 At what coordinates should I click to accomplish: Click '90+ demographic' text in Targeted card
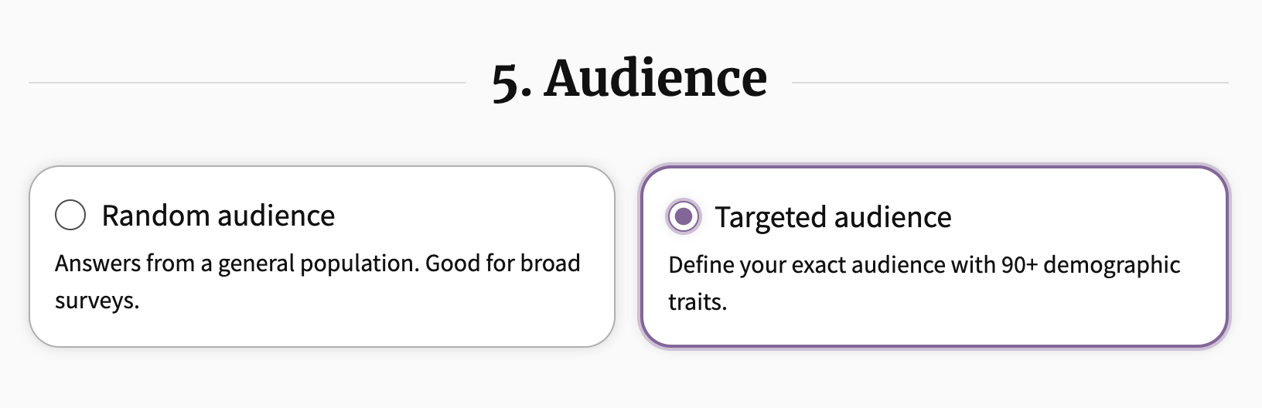click(1090, 265)
